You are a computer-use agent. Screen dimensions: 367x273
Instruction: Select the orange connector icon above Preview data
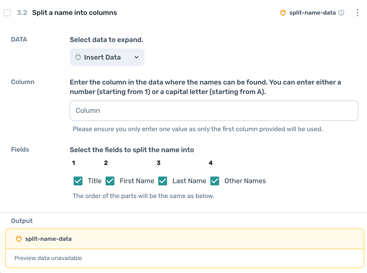pos(19,239)
